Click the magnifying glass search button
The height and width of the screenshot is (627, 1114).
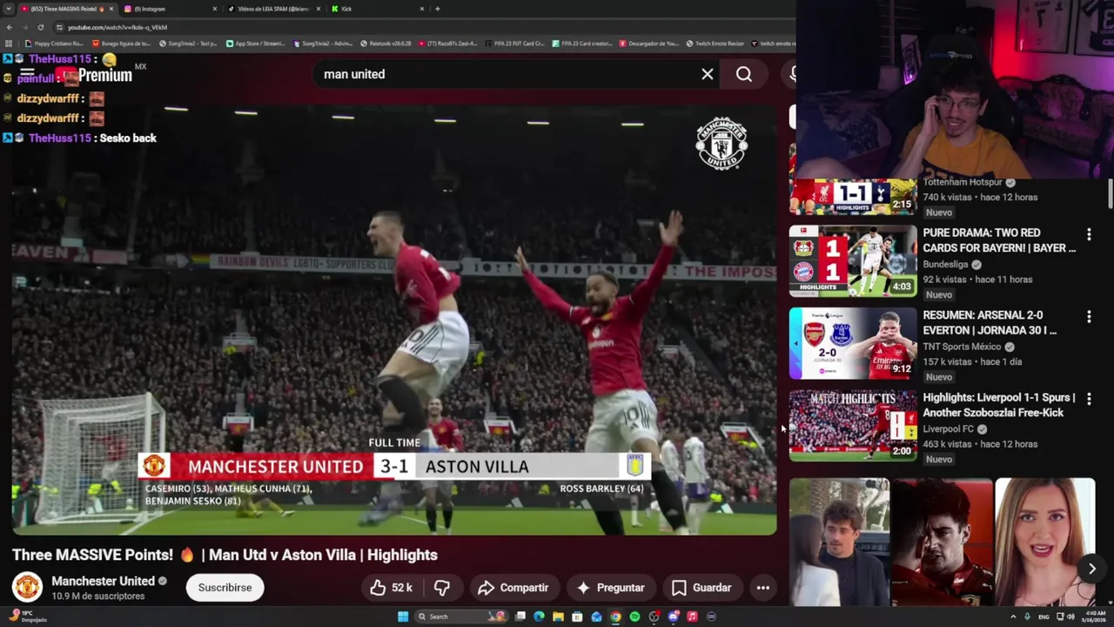(744, 74)
